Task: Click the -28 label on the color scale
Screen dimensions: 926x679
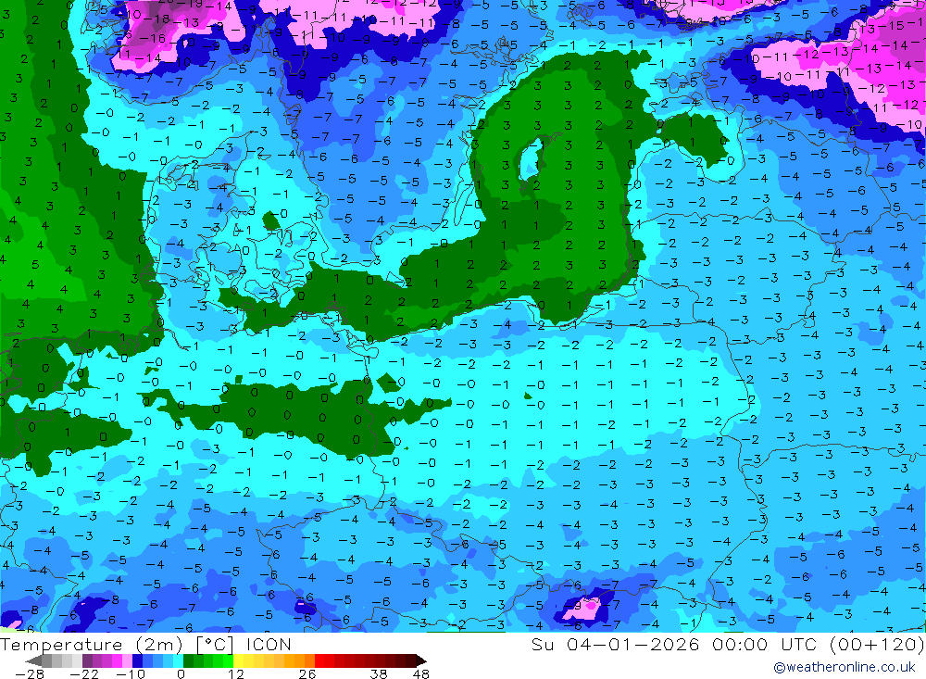Action: point(30,673)
